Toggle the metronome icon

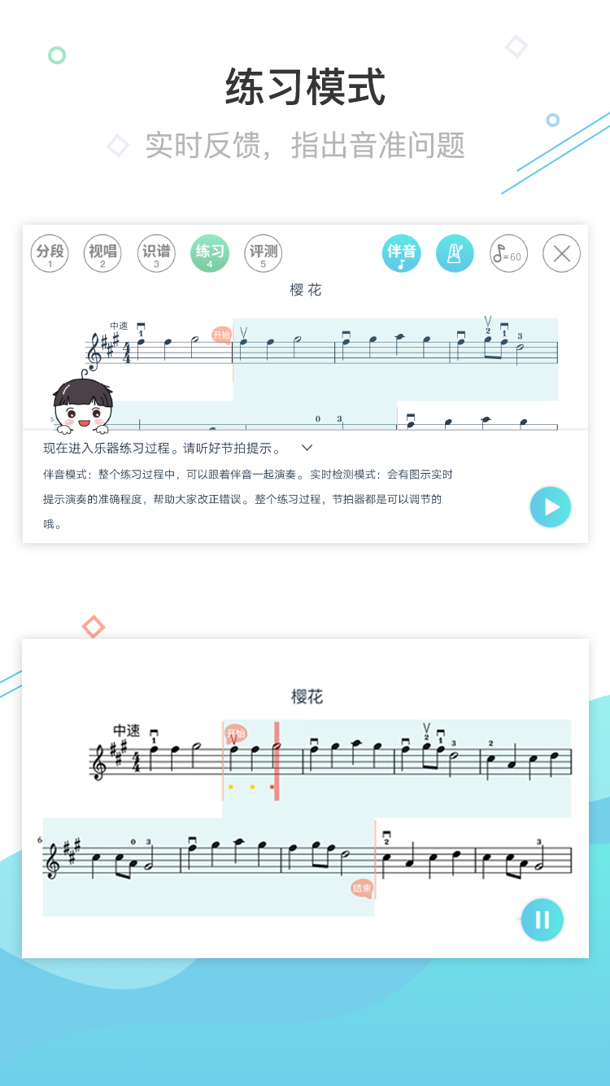coord(455,253)
